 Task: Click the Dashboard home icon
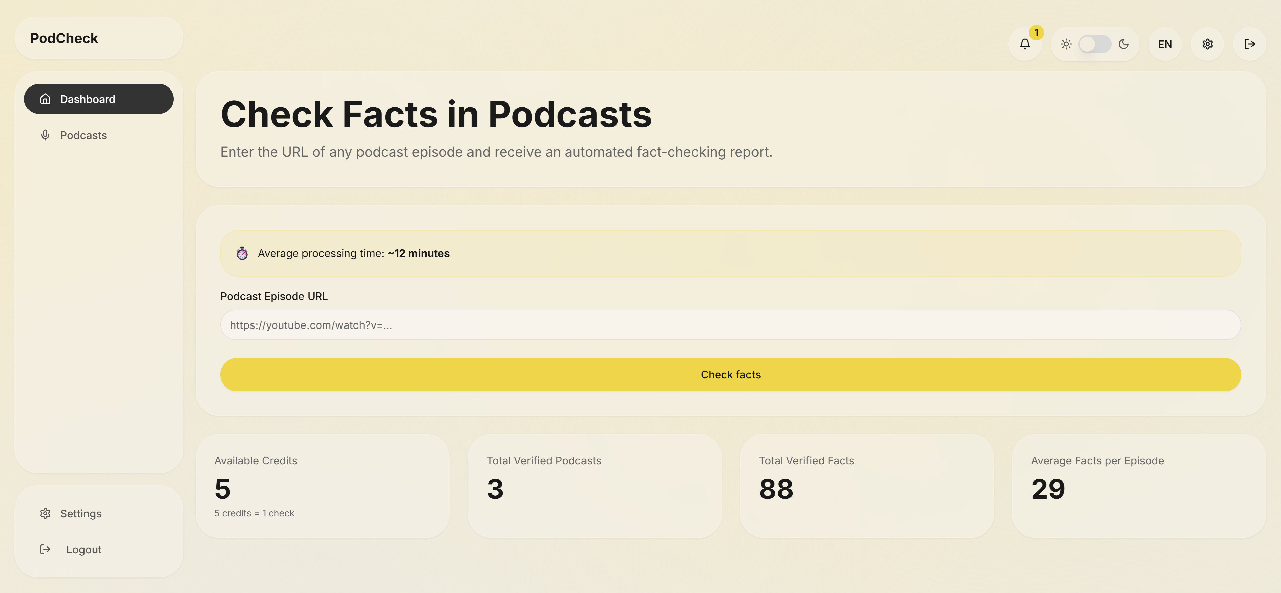coord(45,99)
